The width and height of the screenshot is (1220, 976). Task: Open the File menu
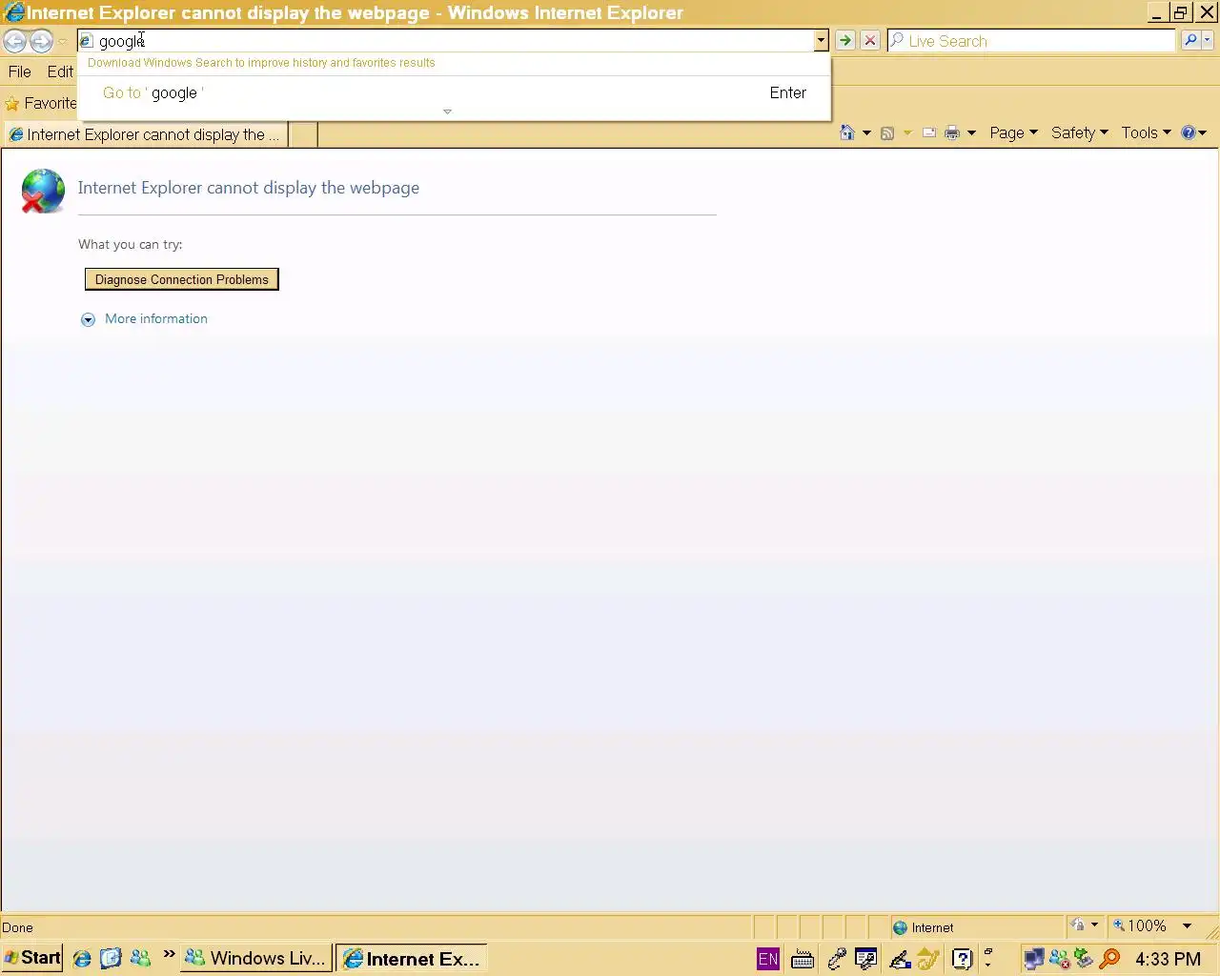pos(19,71)
